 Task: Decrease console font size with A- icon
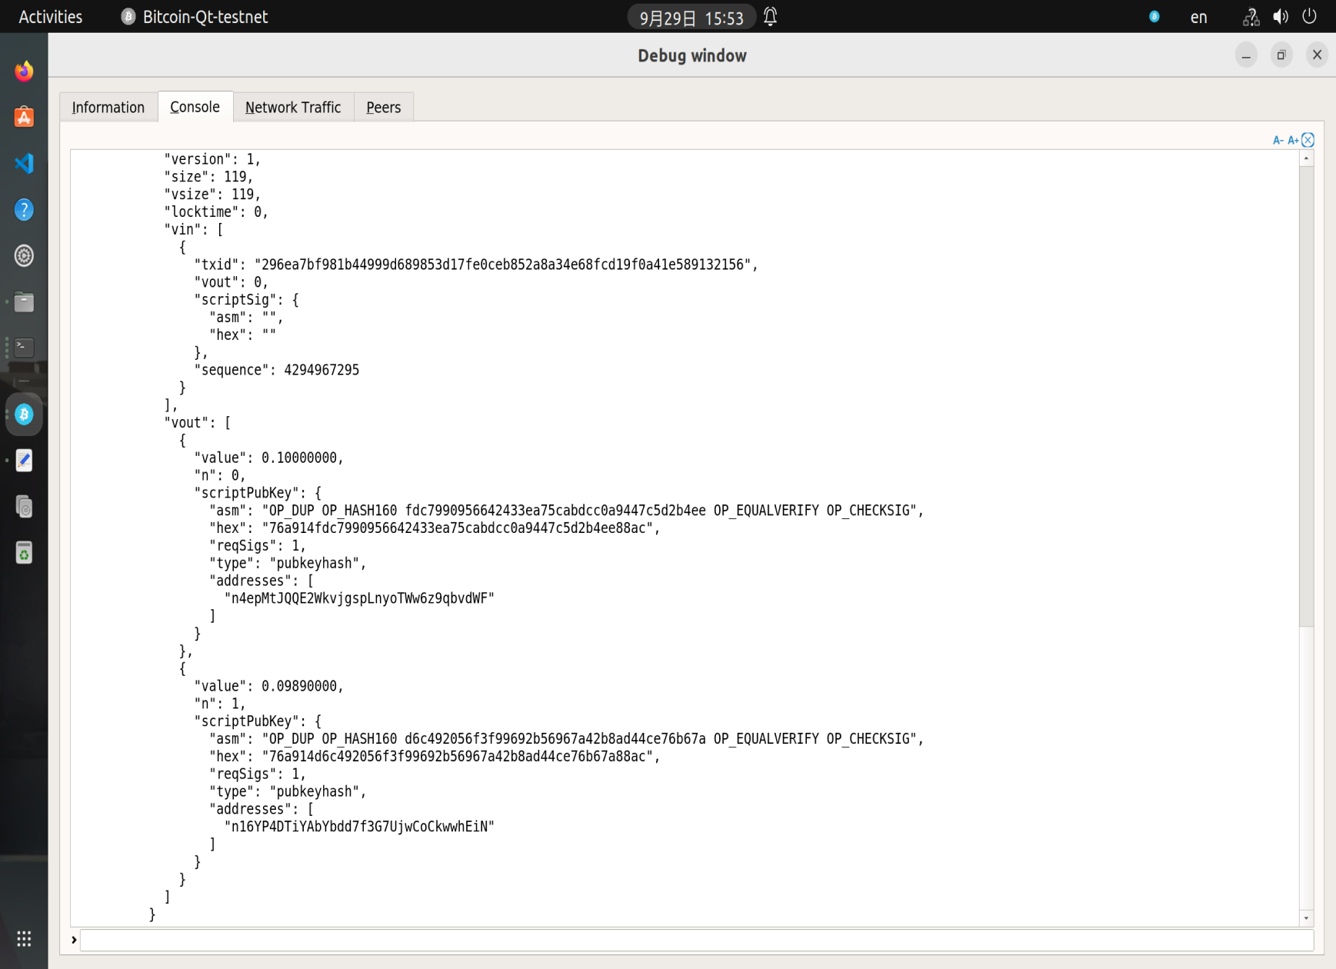[x=1278, y=140]
